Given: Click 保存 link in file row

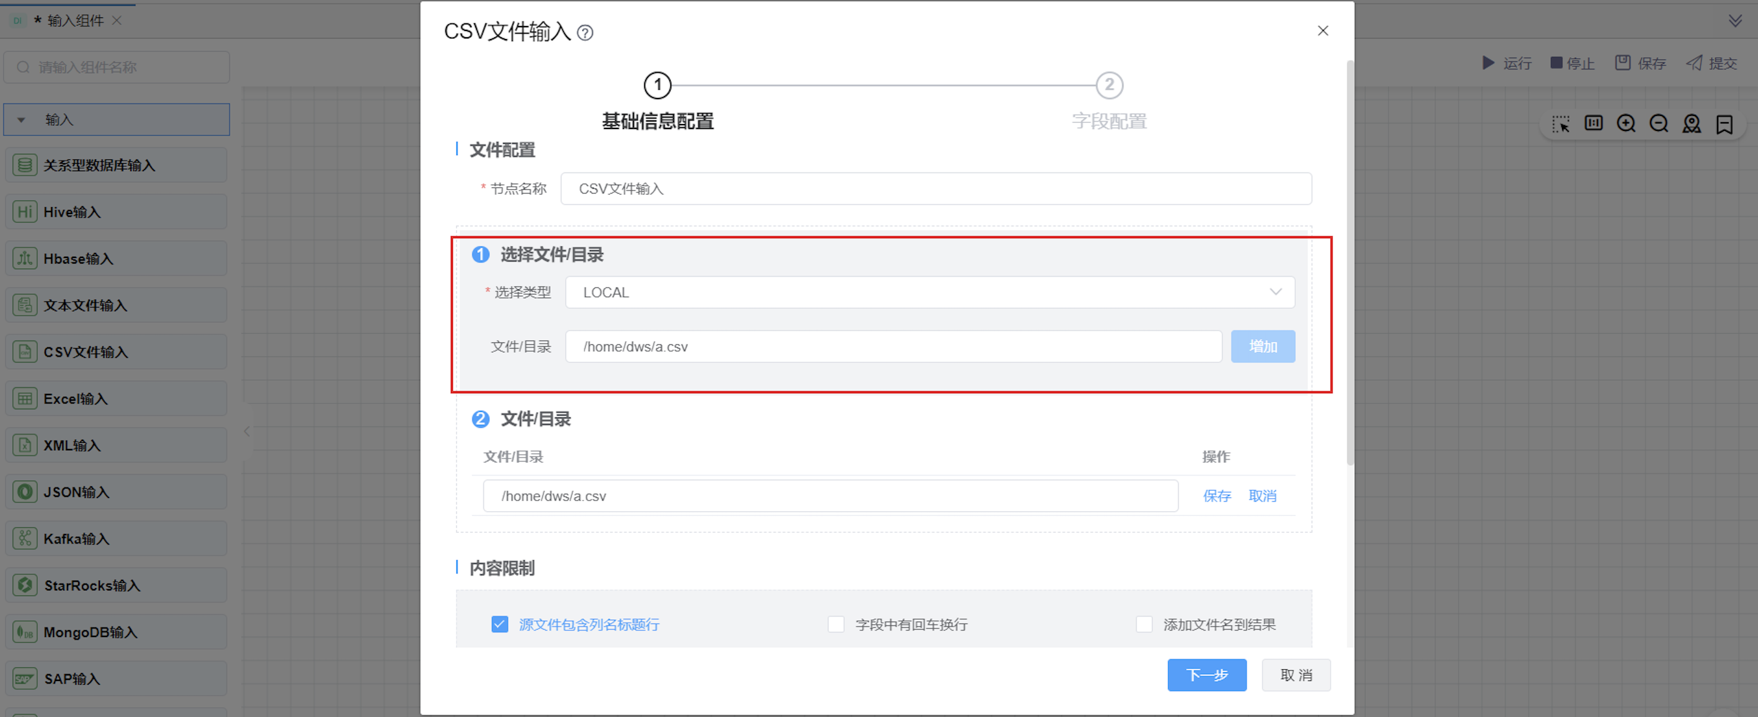Looking at the screenshot, I should (1216, 496).
